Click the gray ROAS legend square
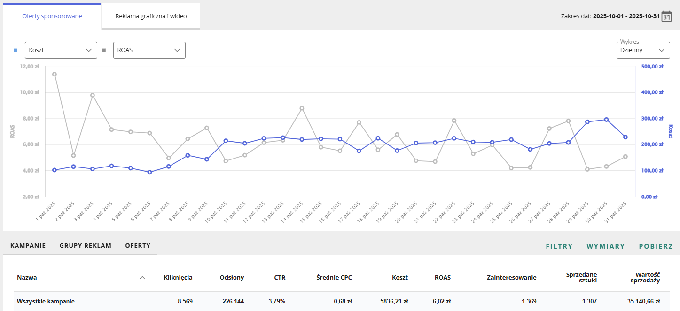 click(104, 50)
